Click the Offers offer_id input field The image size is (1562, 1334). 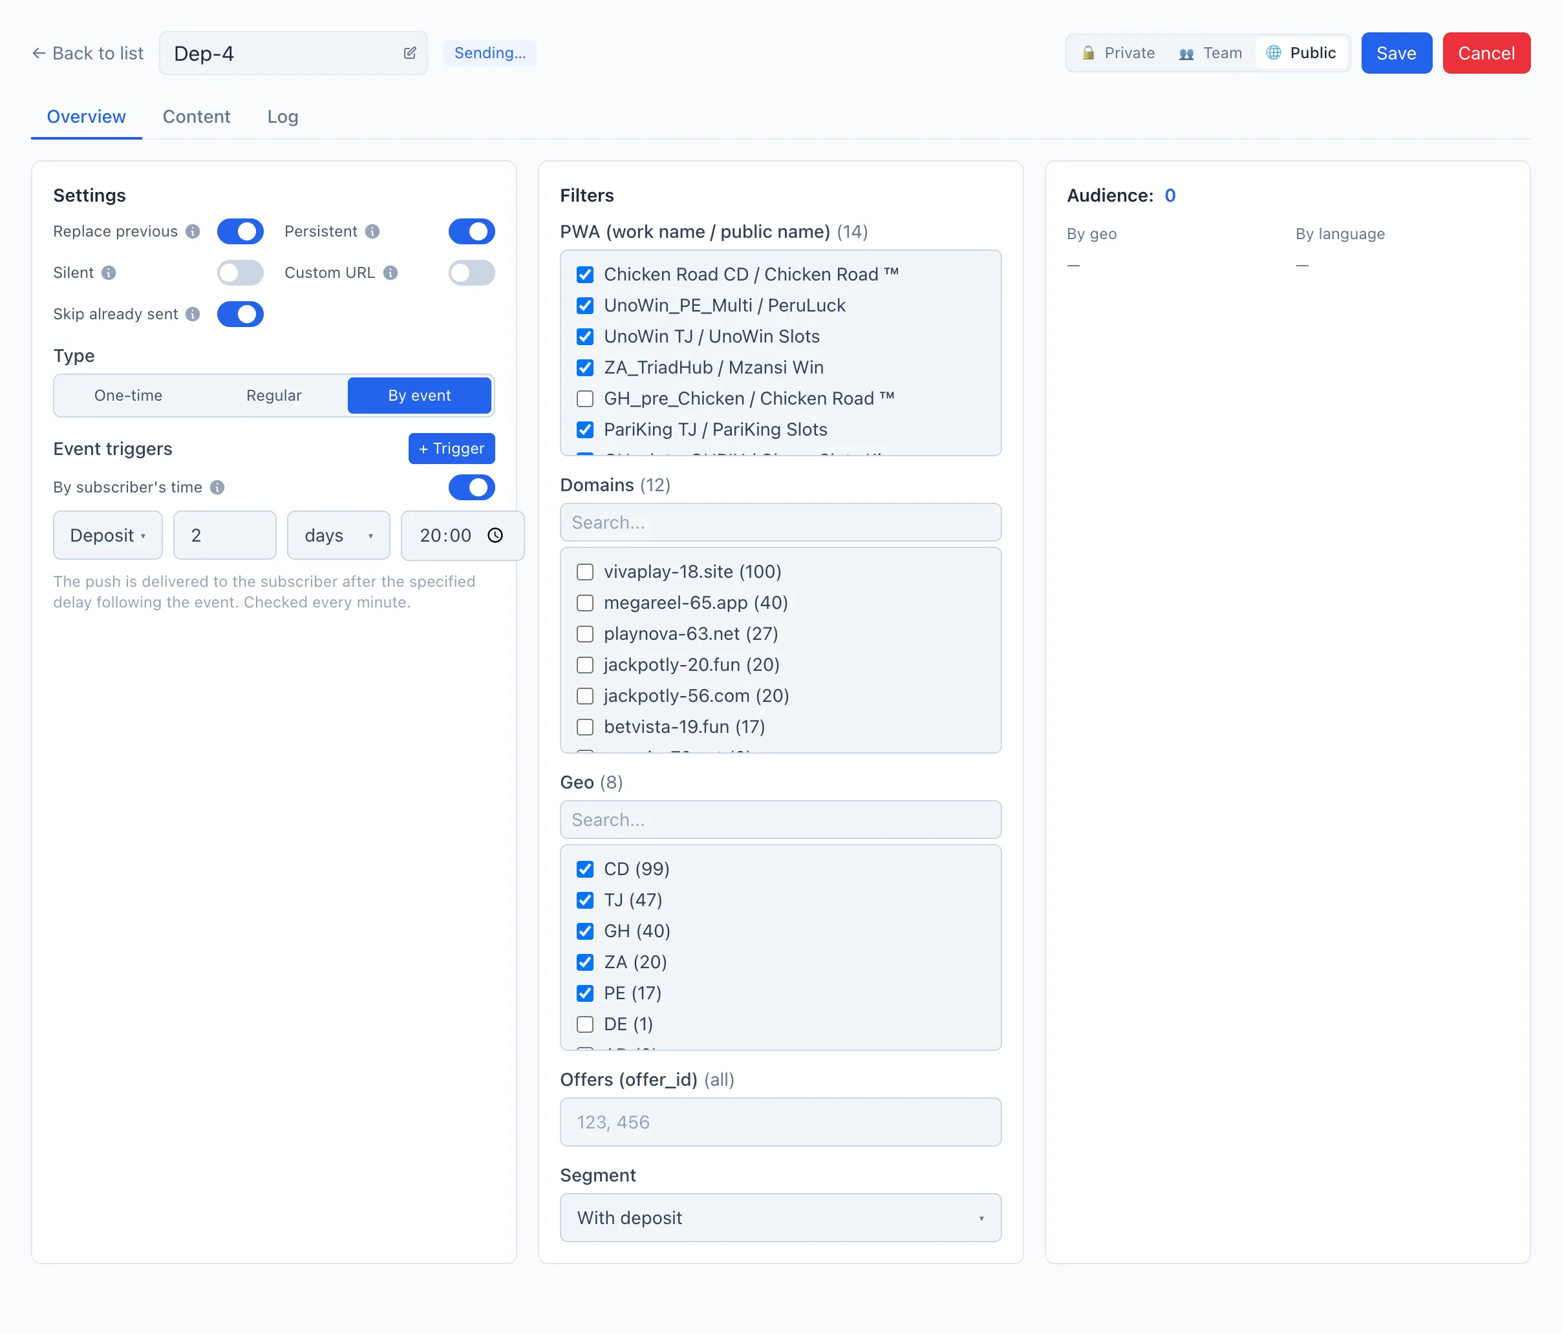click(x=780, y=1122)
